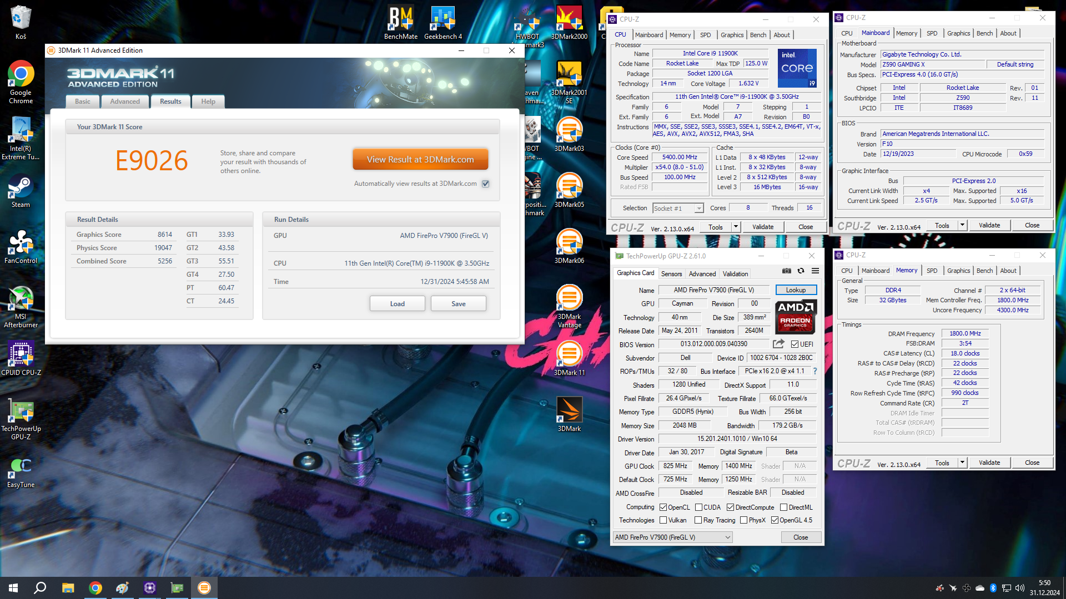This screenshot has width=1066, height=599.
Task: Expand Tools dropdown arrow in CPU-Z Mainboard window
Action: point(962,225)
